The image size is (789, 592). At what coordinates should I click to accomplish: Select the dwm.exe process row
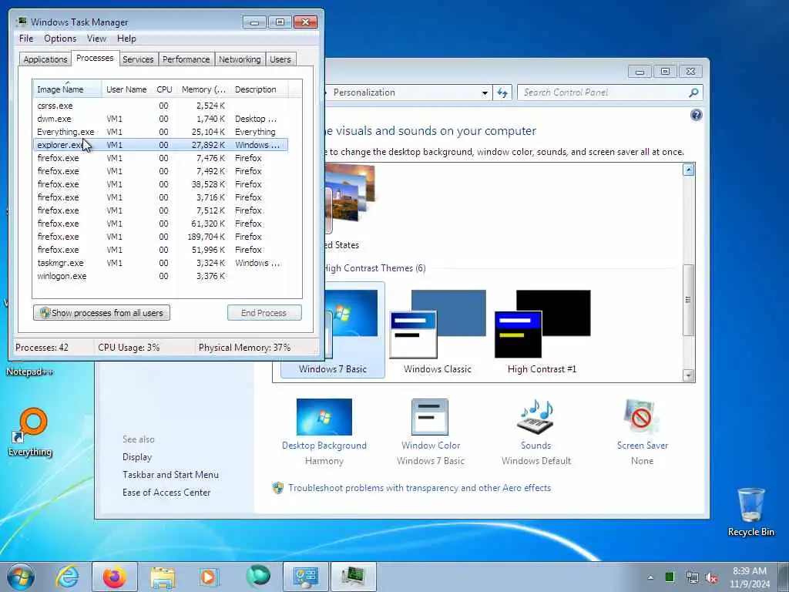point(160,119)
